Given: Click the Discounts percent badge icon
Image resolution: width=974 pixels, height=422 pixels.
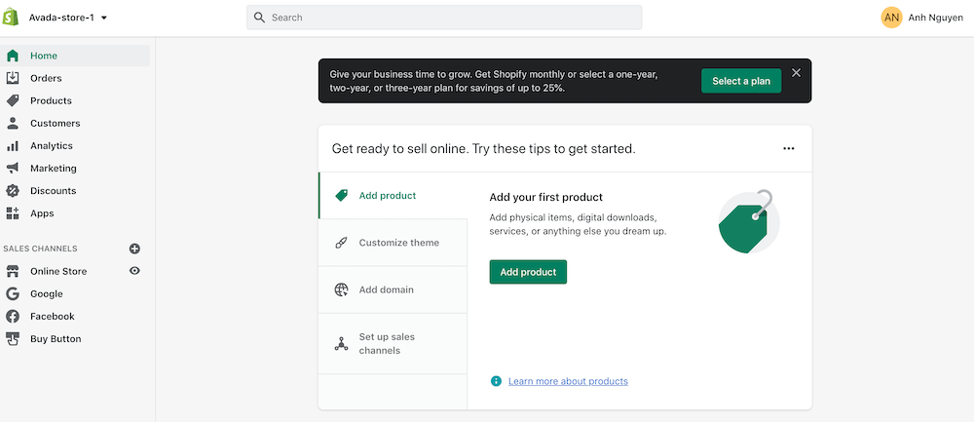Looking at the screenshot, I should coord(13,191).
